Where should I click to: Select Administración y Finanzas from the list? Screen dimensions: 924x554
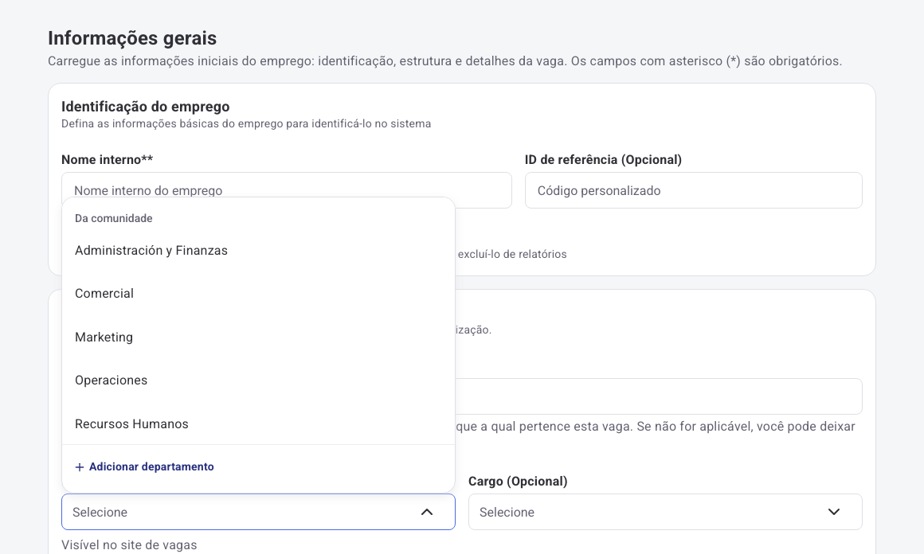click(258, 251)
